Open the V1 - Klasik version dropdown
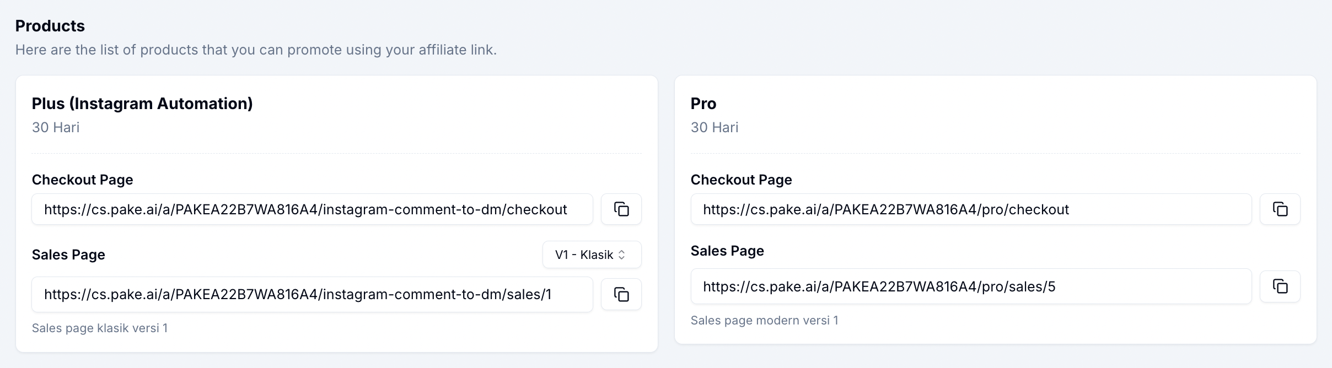This screenshot has width=1332, height=368. pos(592,255)
